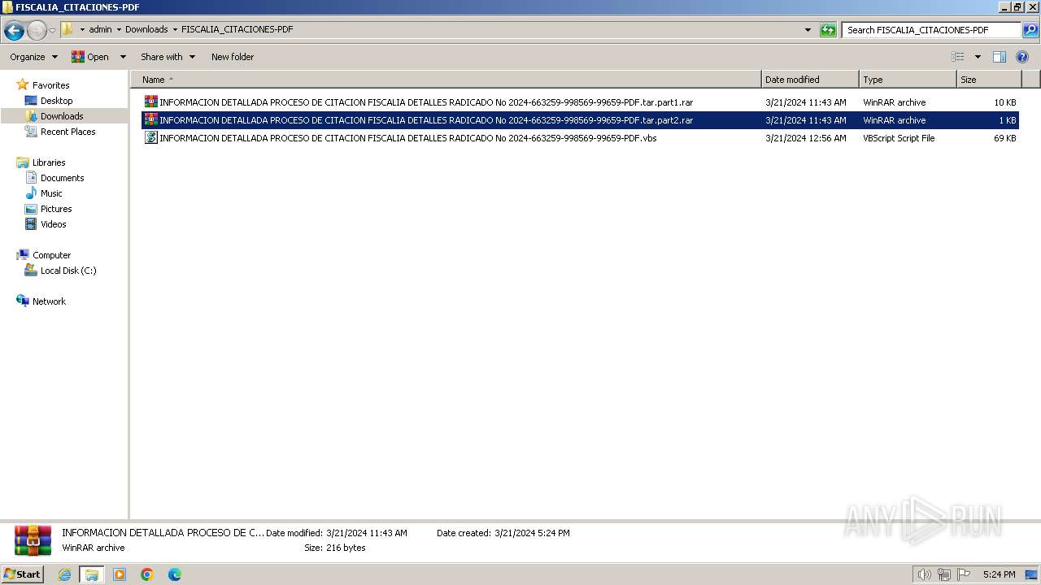Open Local Disk (C:)
Viewport: 1041px width, 585px height.
click(x=68, y=271)
